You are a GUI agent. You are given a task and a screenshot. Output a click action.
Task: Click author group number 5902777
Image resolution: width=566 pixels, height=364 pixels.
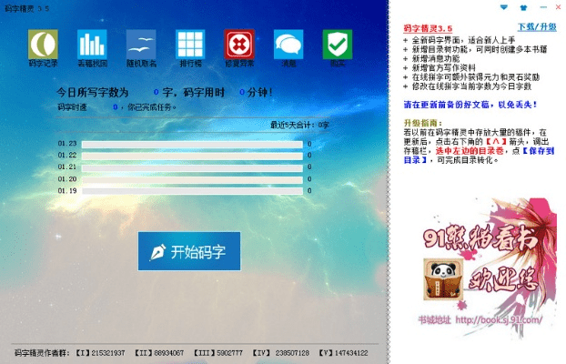[229, 353]
